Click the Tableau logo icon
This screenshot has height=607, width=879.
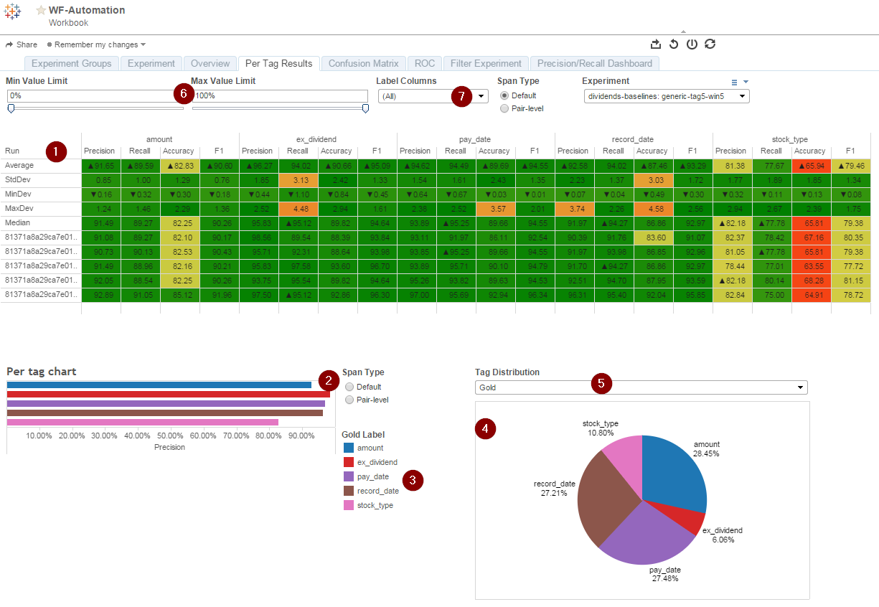pyautogui.click(x=12, y=12)
